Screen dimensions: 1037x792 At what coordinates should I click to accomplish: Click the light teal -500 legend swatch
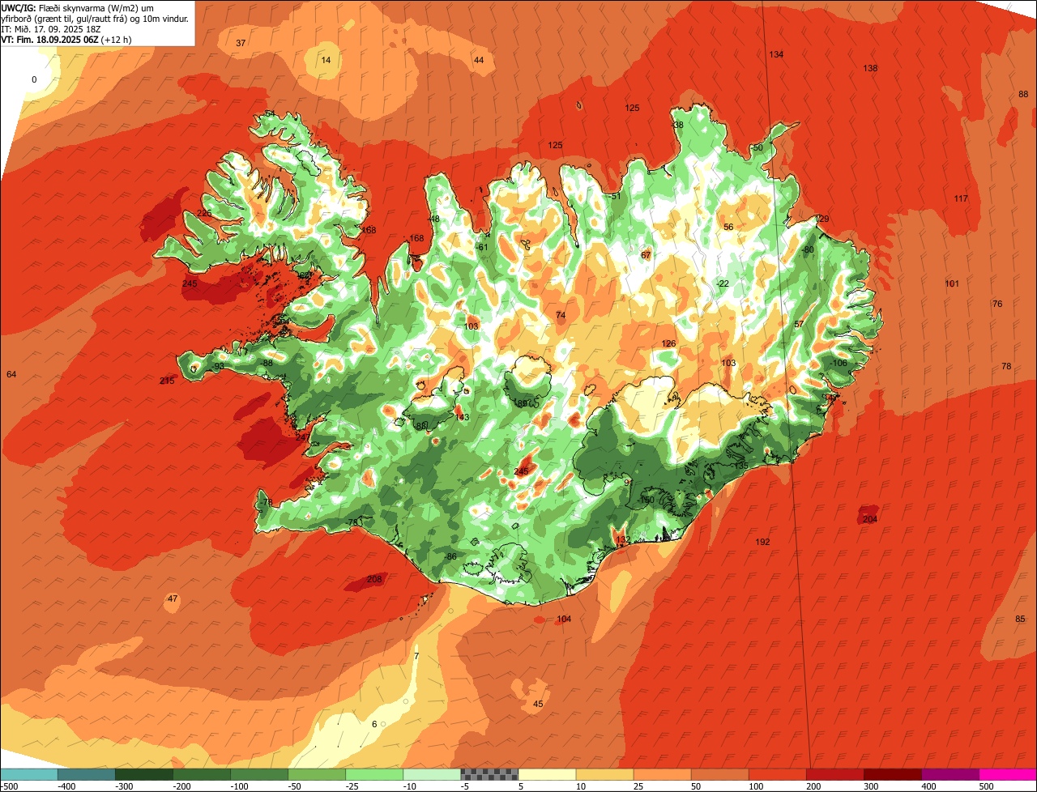(29, 774)
